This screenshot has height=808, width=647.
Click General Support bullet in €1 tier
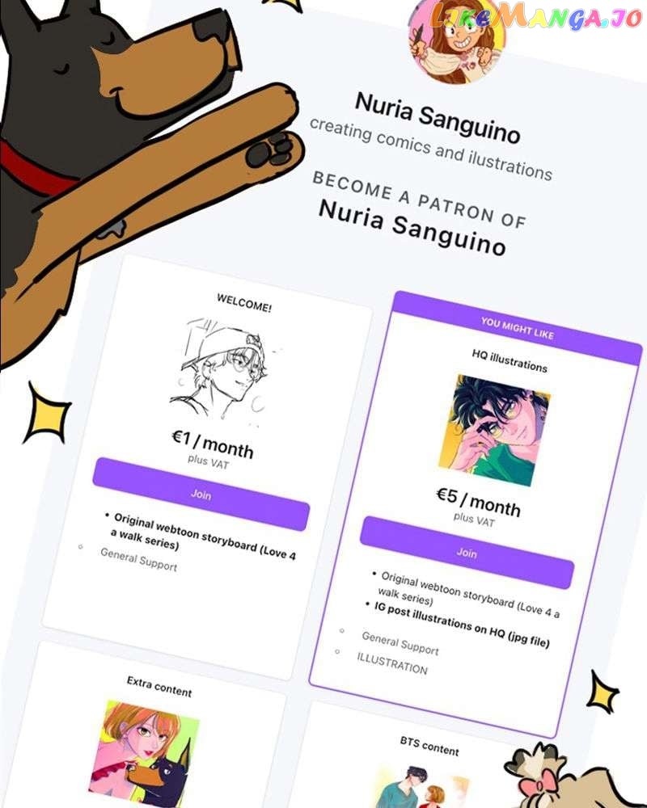[139, 560]
